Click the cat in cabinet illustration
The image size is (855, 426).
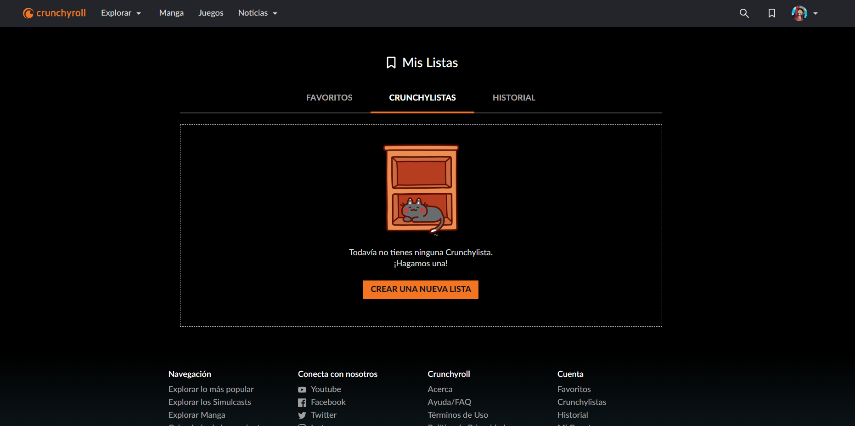(421, 190)
